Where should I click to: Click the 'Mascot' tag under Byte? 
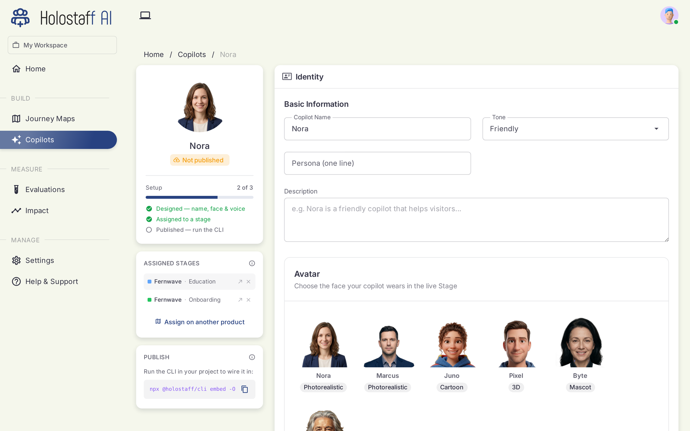580,387
